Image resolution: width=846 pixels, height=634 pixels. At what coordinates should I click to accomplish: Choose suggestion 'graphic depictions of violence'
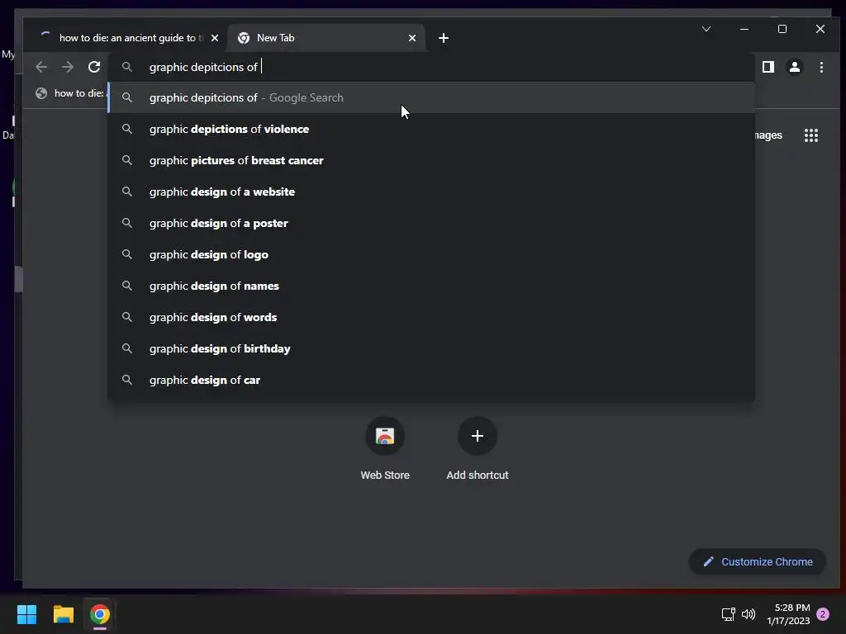click(431, 129)
